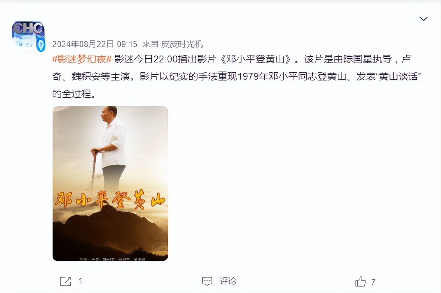Open the #影迷梦幻夜# hashtag topic
Screen dimensions: 441x293
point(82,59)
